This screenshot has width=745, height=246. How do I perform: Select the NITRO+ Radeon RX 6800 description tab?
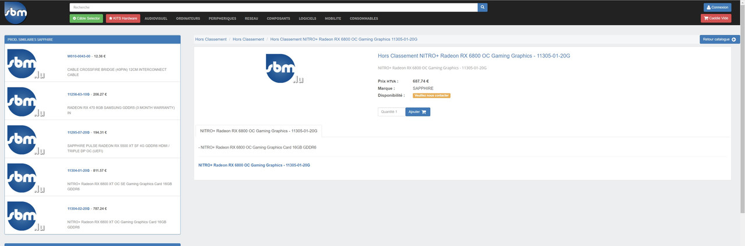point(258,131)
